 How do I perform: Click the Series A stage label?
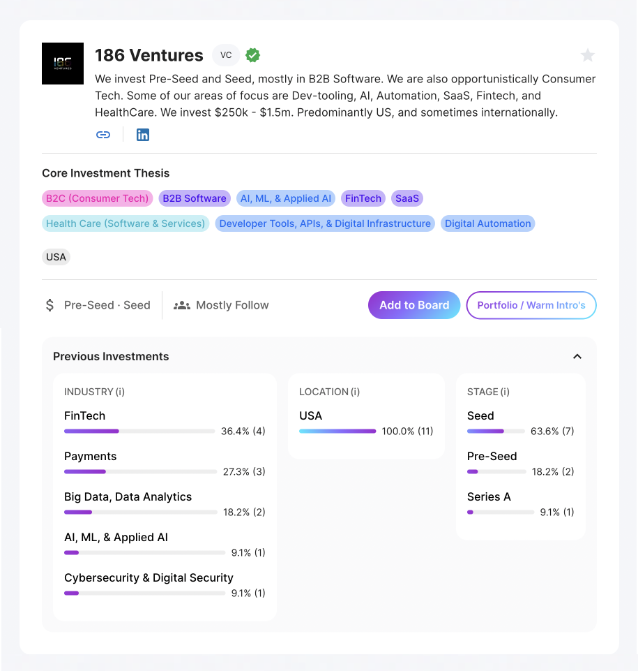pos(489,497)
